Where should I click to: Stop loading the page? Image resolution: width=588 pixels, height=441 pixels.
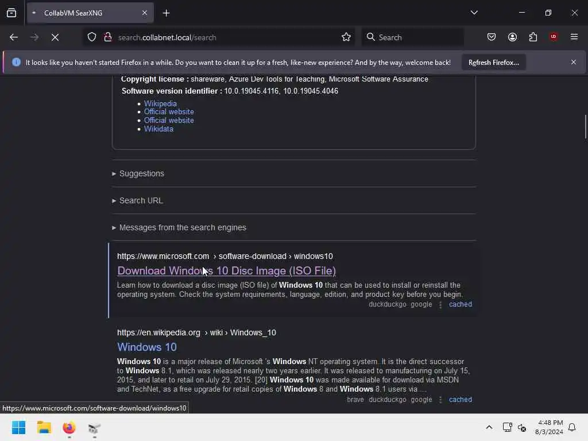coord(55,37)
